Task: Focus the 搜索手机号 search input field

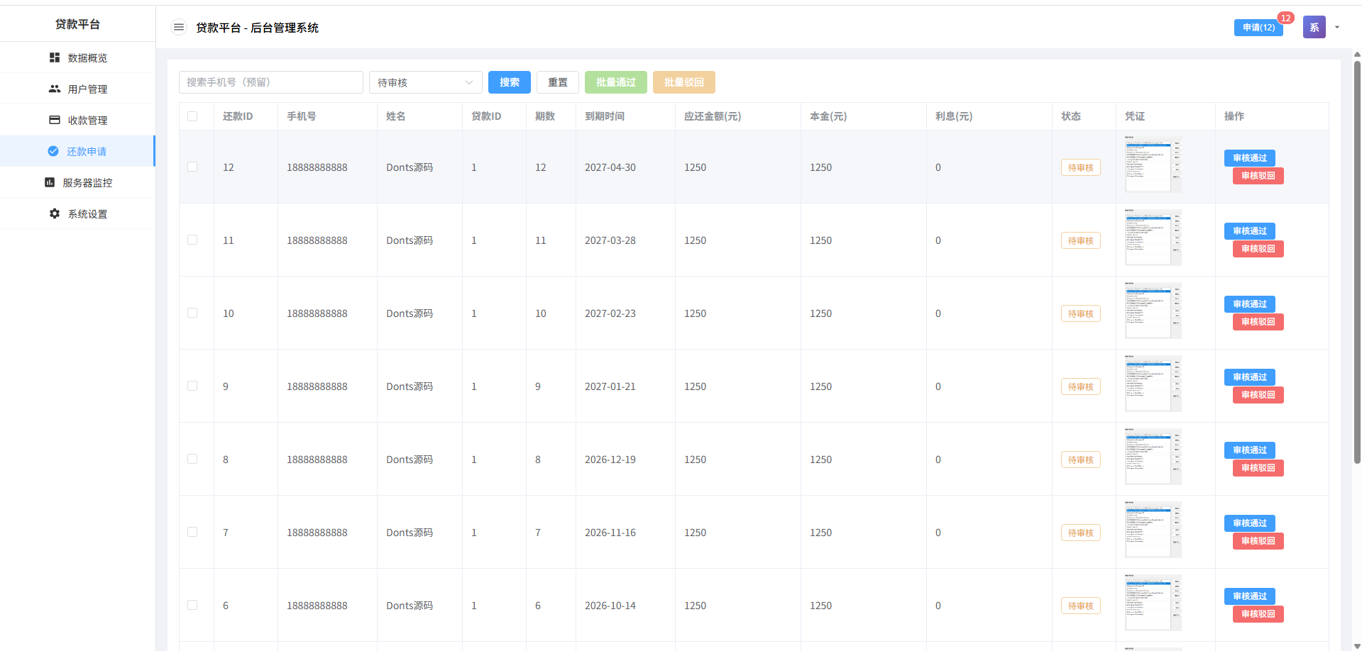Action: [270, 82]
